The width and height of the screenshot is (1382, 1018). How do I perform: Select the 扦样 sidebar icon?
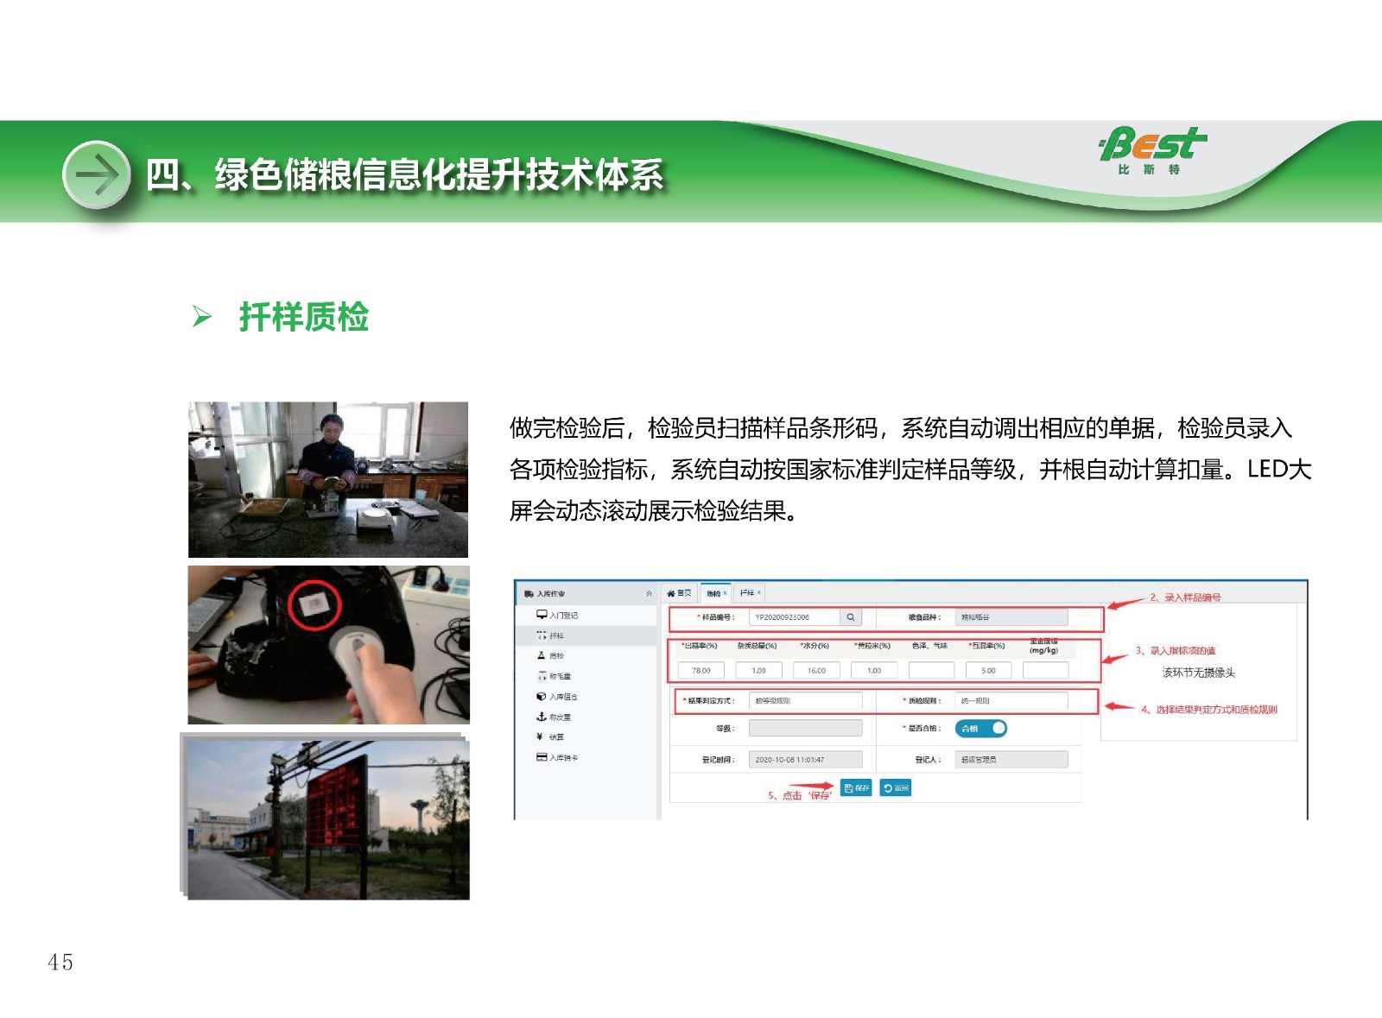click(542, 635)
